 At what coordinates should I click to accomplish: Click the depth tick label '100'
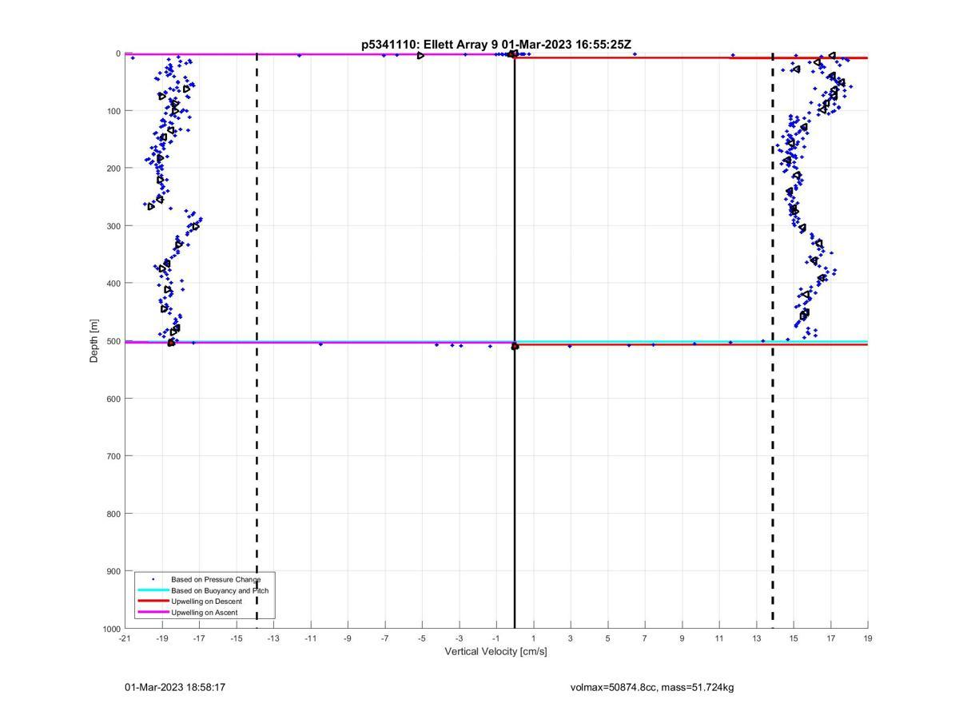[x=113, y=111]
